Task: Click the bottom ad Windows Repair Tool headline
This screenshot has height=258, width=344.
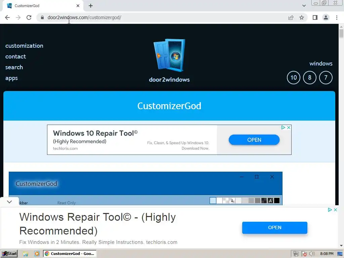Action: (x=98, y=224)
